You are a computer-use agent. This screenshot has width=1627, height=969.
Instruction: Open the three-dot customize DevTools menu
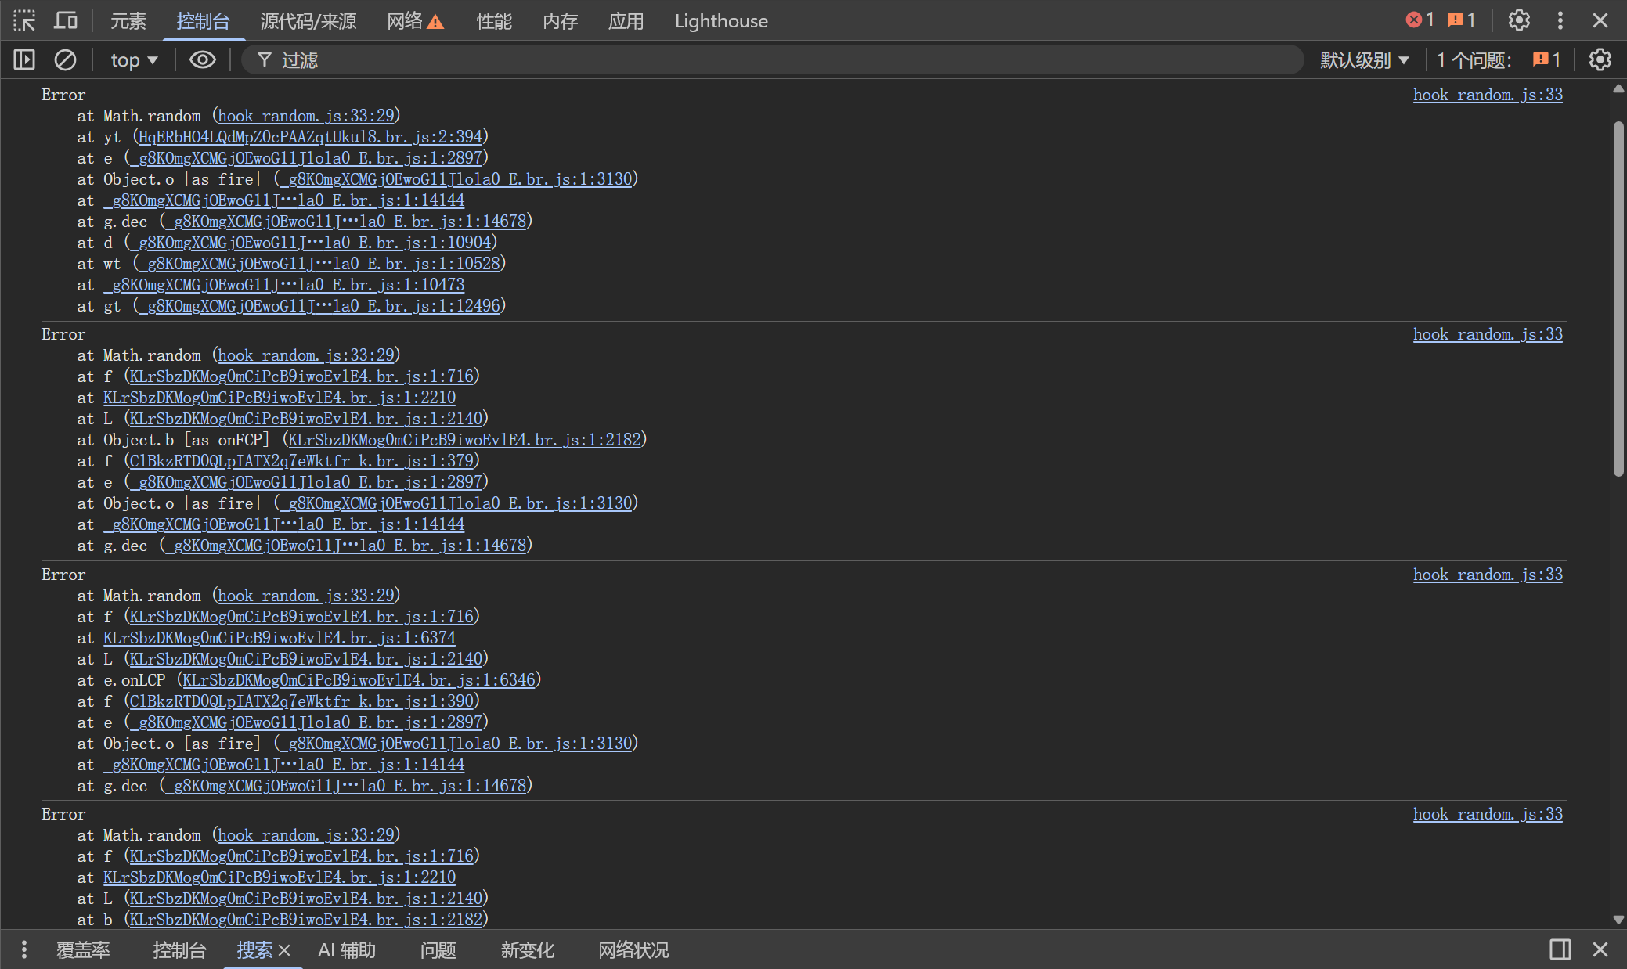point(1560,20)
